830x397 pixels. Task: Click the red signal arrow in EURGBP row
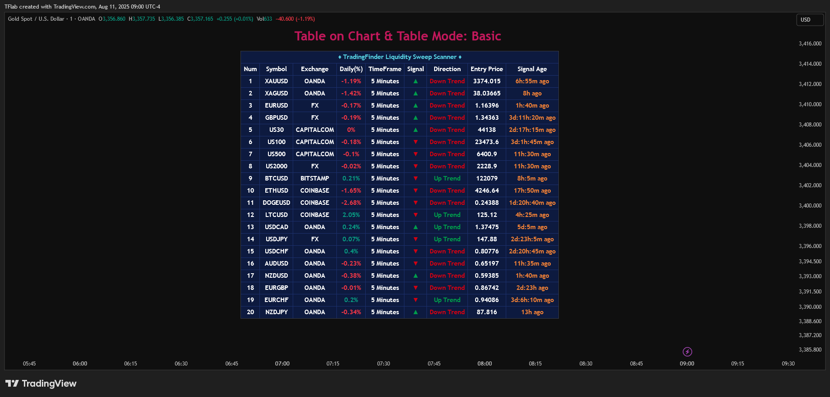click(416, 288)
